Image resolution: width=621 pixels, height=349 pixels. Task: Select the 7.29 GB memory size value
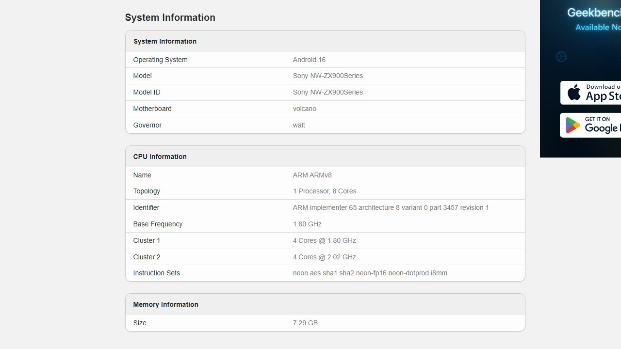click(305, 323)
